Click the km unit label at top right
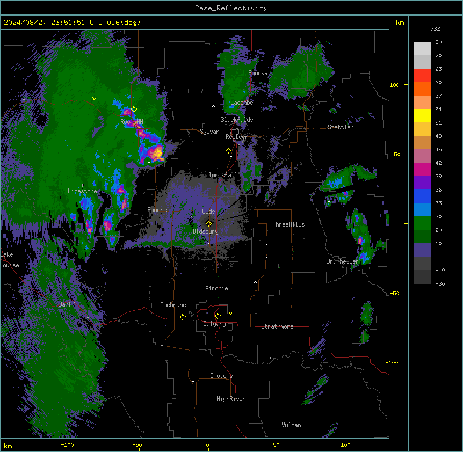This screenshot has height=452, width=463. point(400,23)
